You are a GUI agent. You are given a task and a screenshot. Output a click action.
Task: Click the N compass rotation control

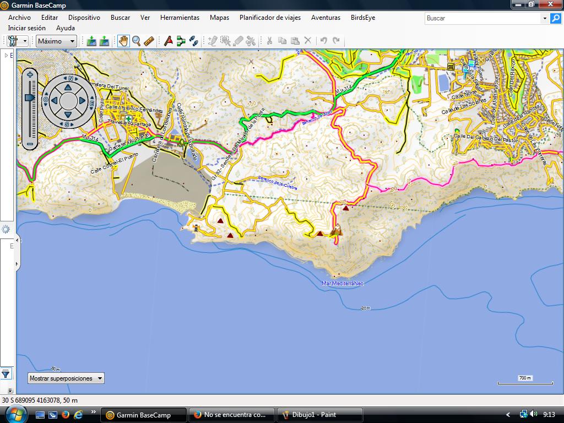pyautogui.click(x=70, y=78)
